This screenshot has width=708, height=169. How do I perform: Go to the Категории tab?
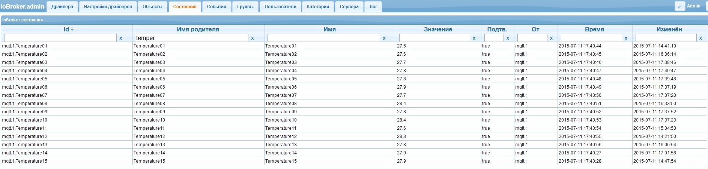[x=318, y=7]
